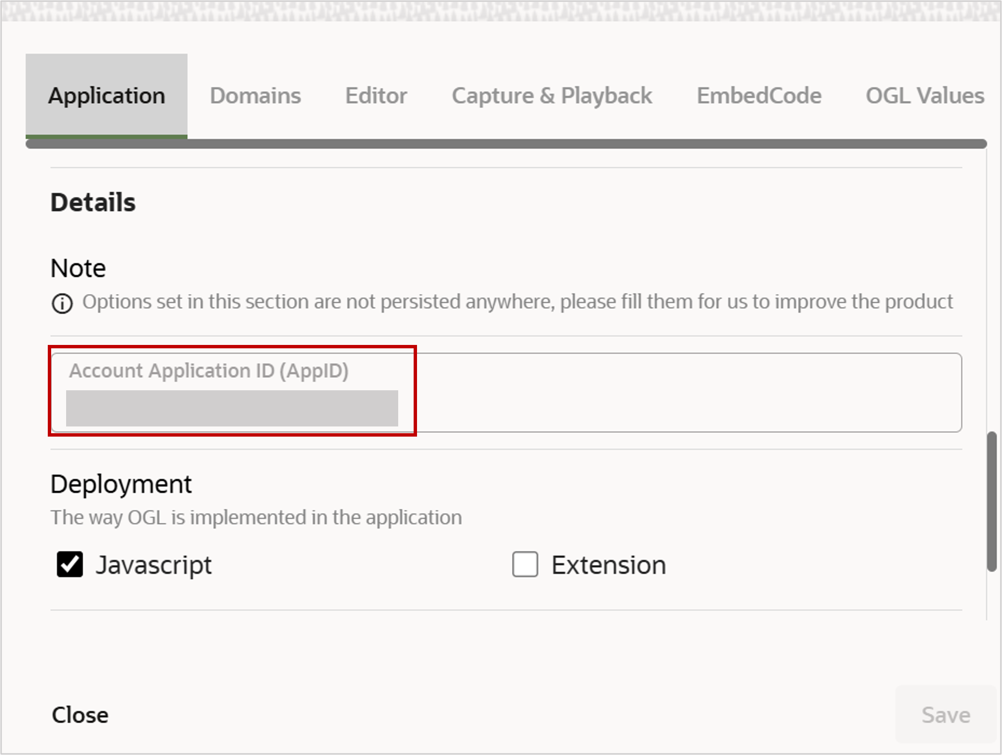Click the Note section label

click(x=78, y=268)
